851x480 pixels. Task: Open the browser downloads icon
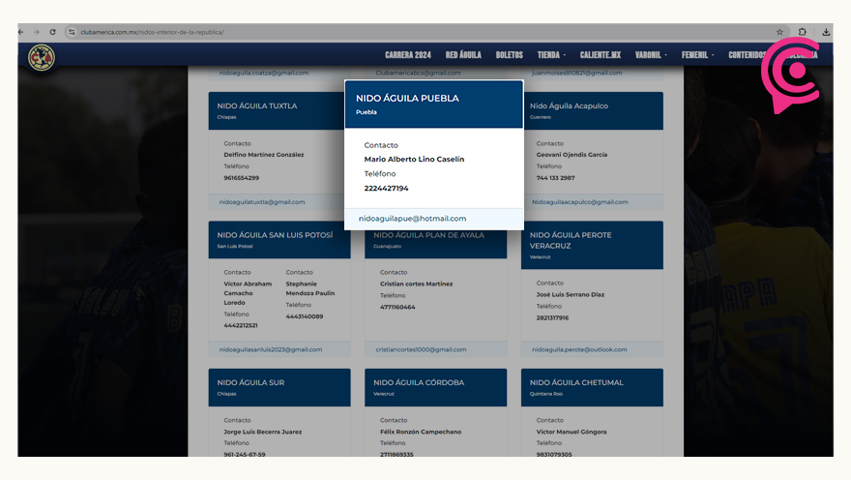[x=826, y=32]
